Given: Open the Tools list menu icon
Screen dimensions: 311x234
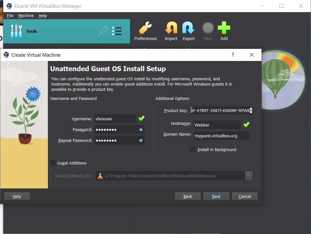Looking at the screenshot, I should tap(117, 31).
